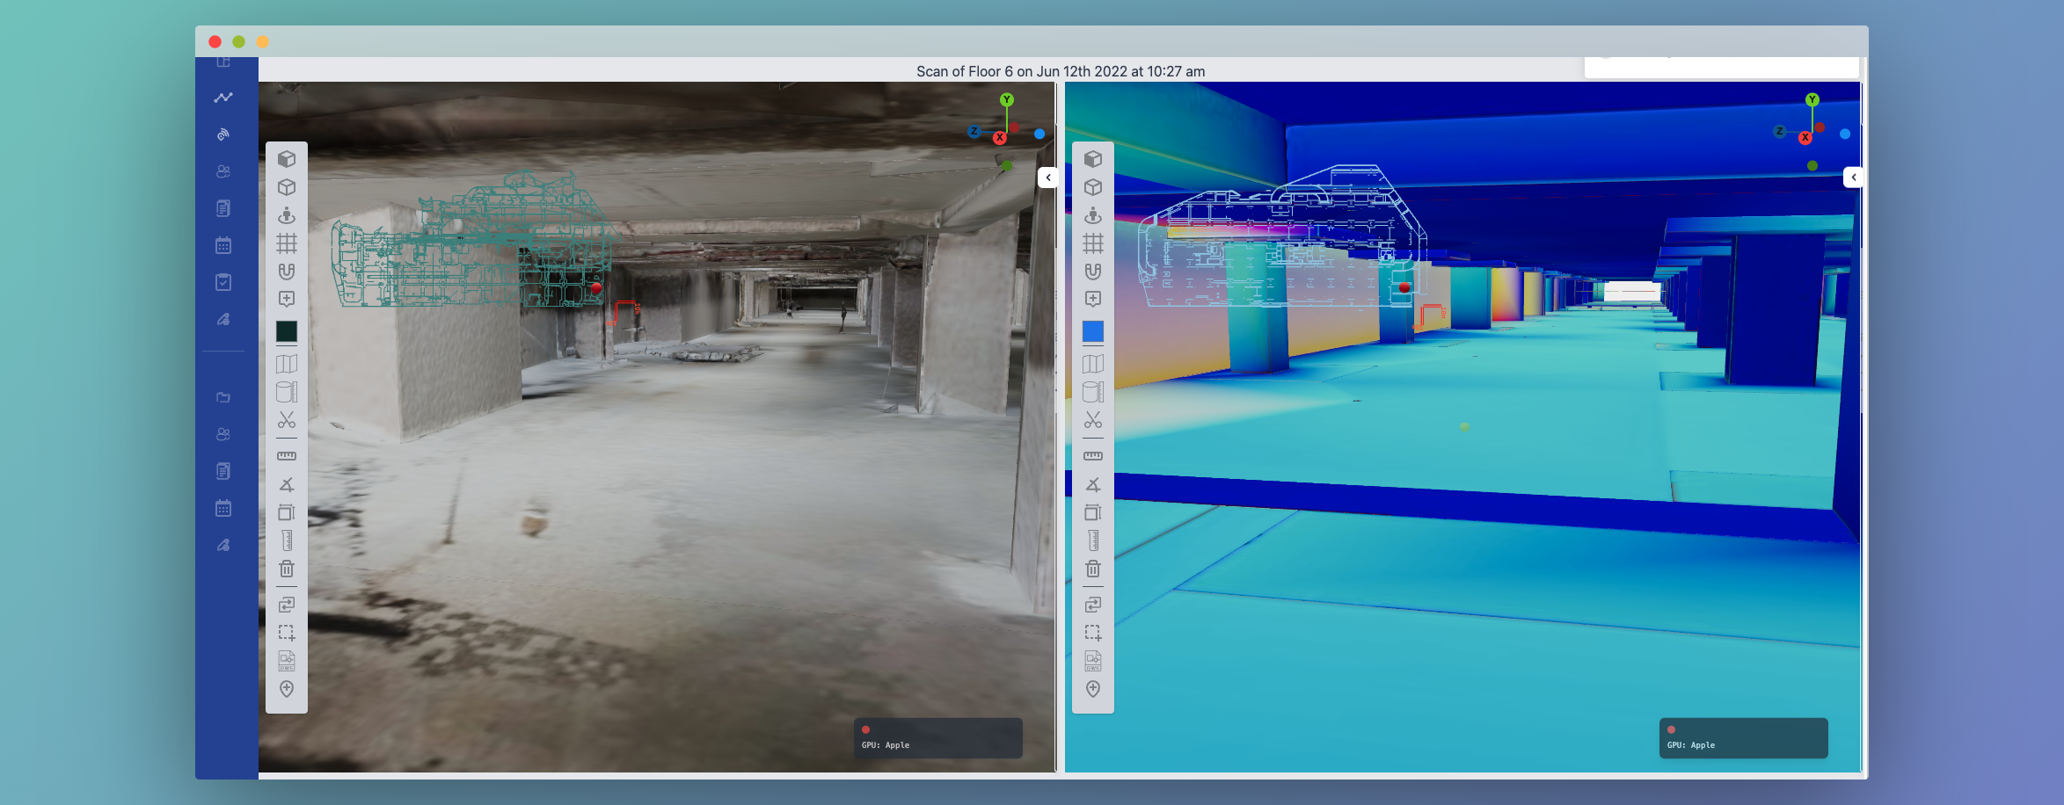
Task: Enable first-person walk mode in left viewer
Action: coord(287,215)
